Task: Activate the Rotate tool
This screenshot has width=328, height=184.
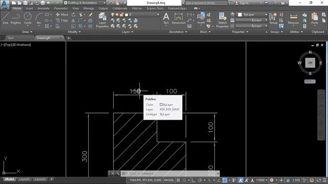Action: pyautogui.click(x=73, y=15)
